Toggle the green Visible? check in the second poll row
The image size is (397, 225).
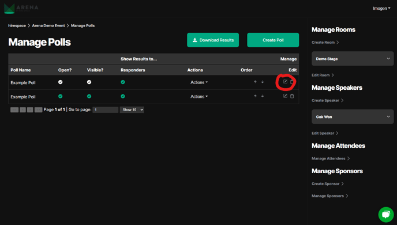(89, 96)
